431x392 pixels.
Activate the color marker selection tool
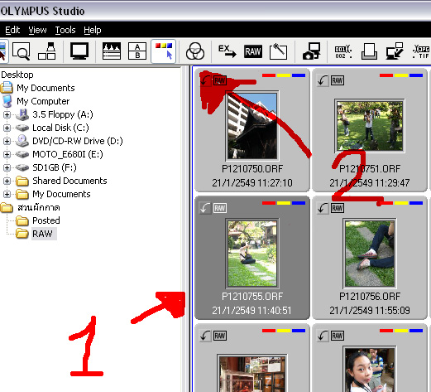(x=164, y=51)
